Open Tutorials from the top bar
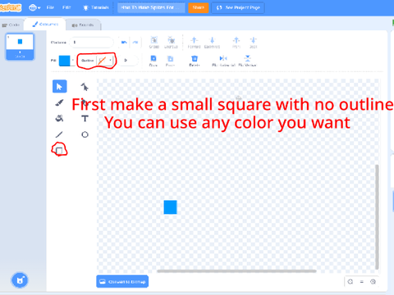This screenshot has height=295, width=394. point(96,7)
